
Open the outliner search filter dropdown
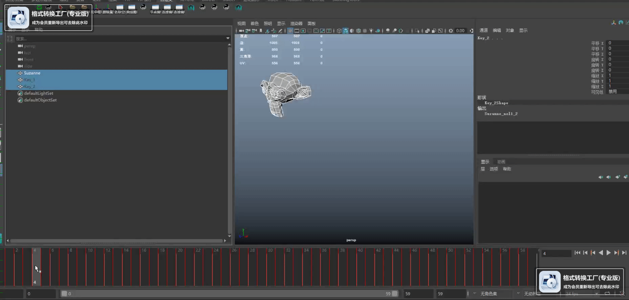(228, 39)
